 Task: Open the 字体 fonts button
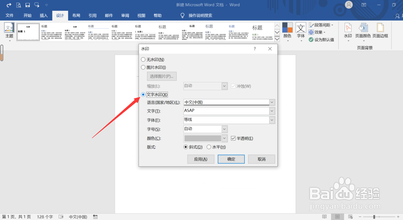[x=301, y=32]
